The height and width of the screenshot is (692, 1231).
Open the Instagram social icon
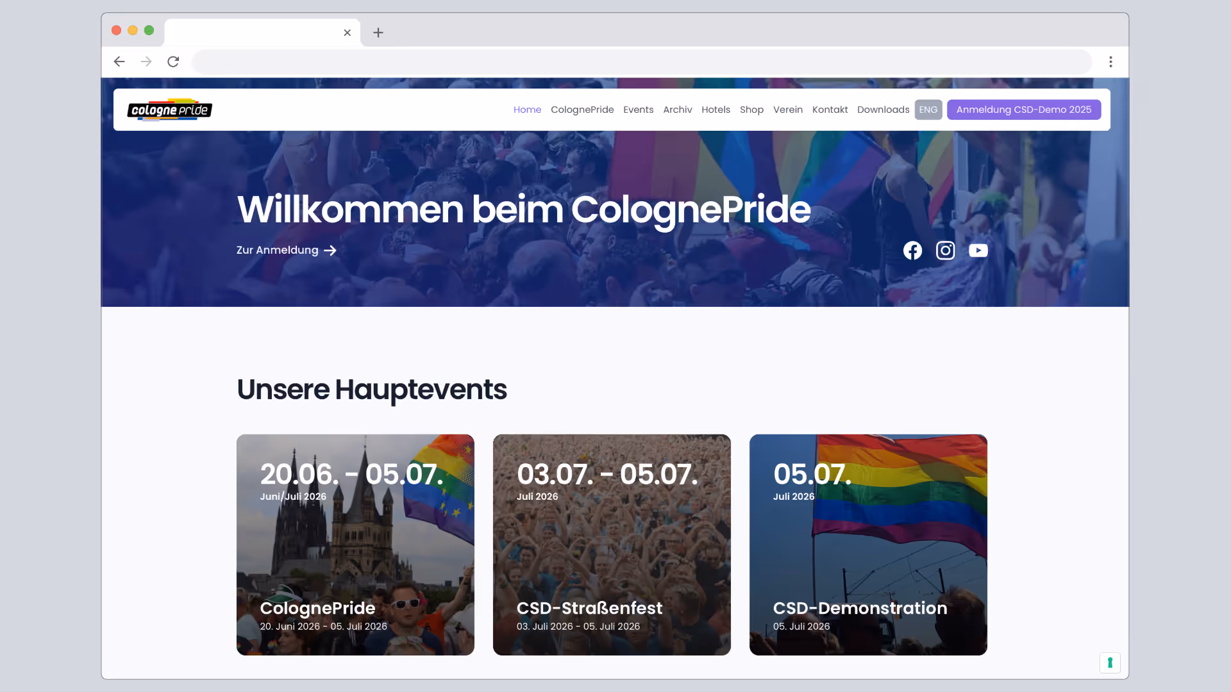coord(945,251)
